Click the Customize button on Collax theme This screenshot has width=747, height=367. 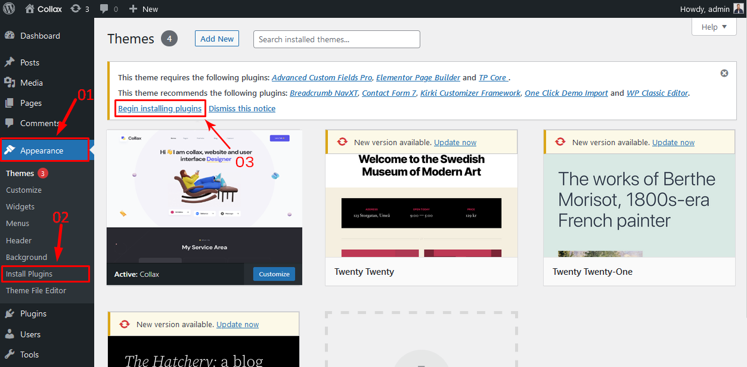tap(274, 274)
